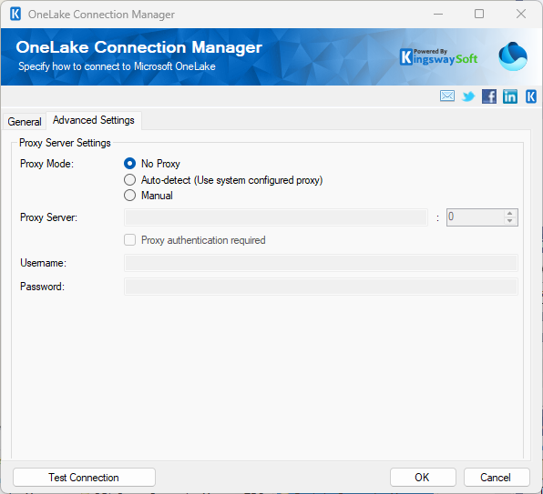
Task: Click the Password input field
Action: (x=321, y=287)
